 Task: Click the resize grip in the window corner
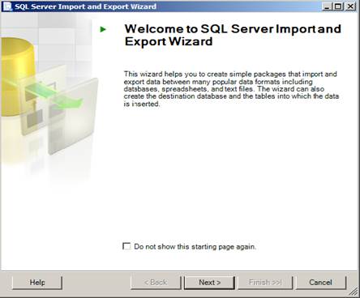pyautogui.click(x=354, y=292)
